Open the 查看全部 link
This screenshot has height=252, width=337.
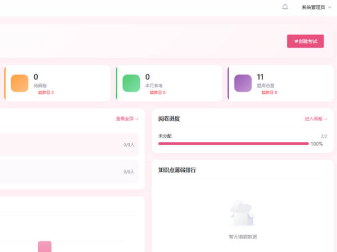pos(127,119)
